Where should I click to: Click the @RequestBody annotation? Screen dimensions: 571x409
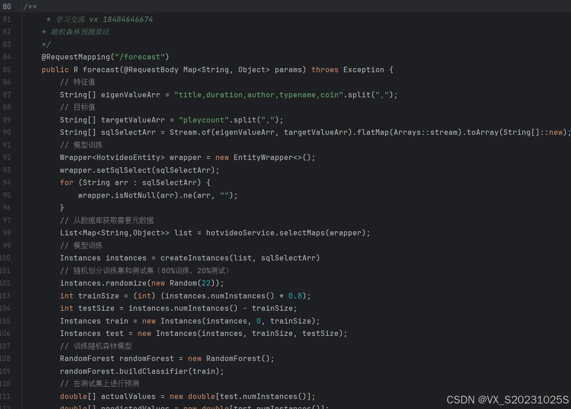pyautogui.click(x=151, y=69)
